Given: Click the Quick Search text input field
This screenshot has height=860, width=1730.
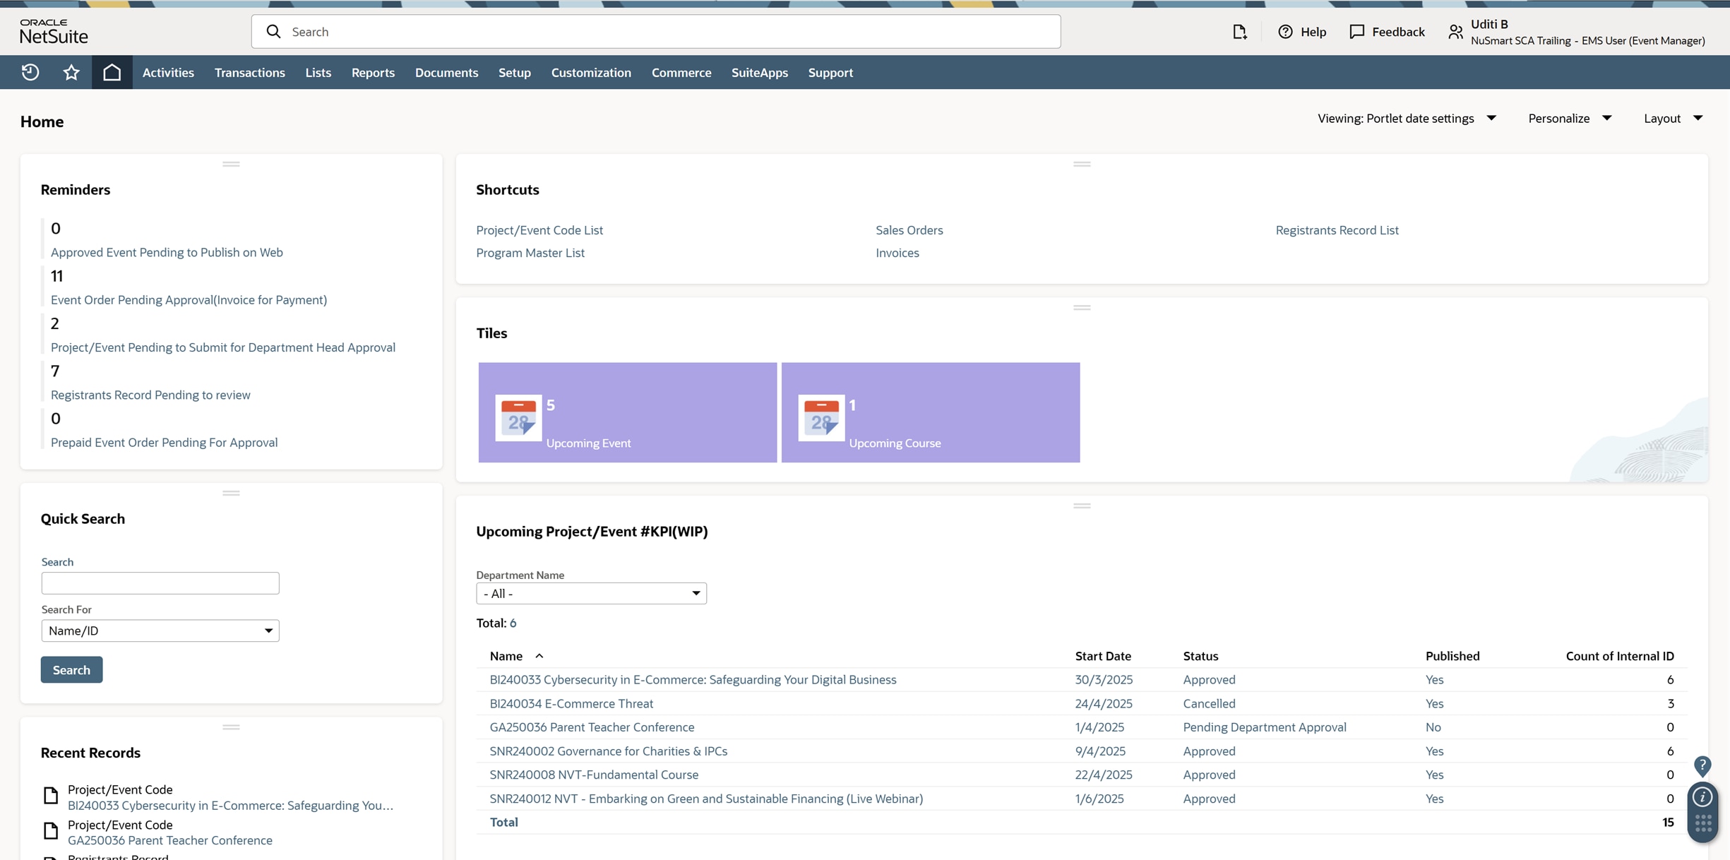Looking at the screenshot, I should (160, 583).
